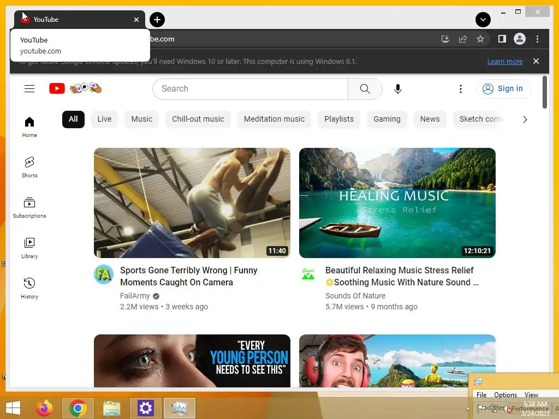Close the YouTube tab

[136, 20]
